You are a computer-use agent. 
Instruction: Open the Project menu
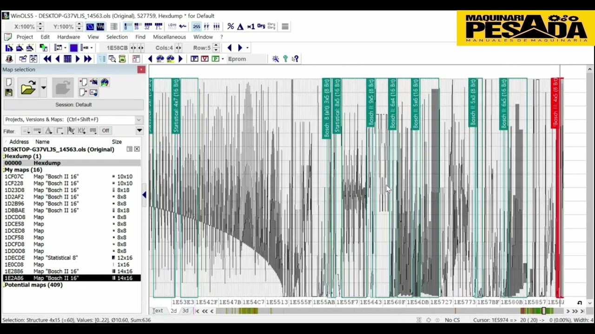click(25, 37)
